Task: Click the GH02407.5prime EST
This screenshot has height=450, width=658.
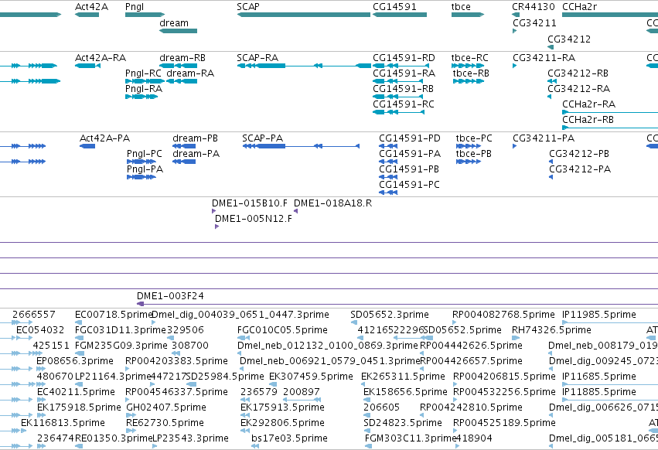Action: [x=130, y=415]
